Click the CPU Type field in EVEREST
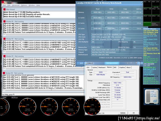Screen dimensions: 161x121 [x=117, y=34]
